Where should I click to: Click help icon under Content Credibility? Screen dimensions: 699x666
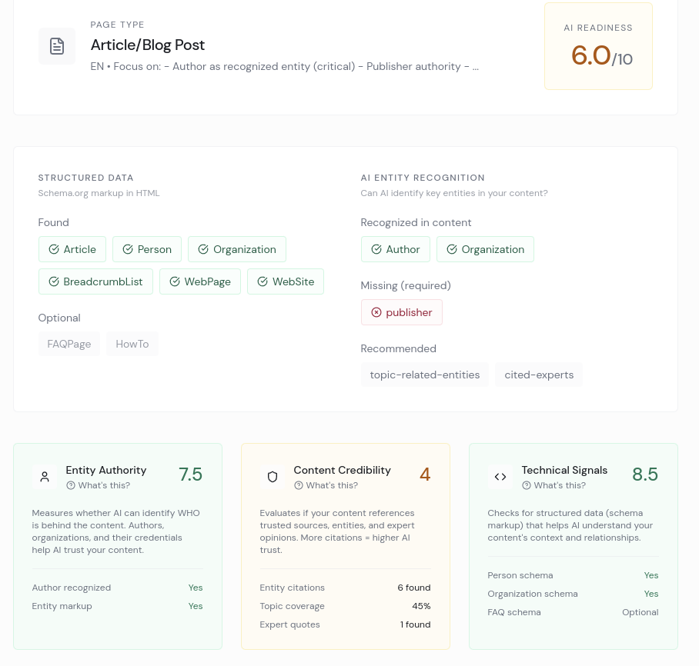point(299,485)
